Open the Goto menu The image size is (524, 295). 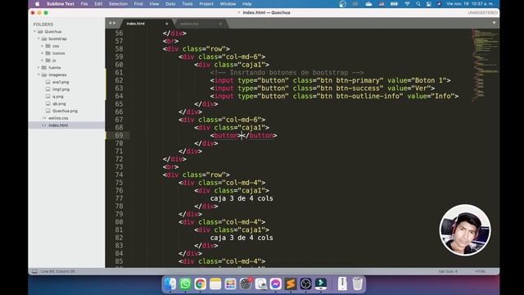pos(170,4)
